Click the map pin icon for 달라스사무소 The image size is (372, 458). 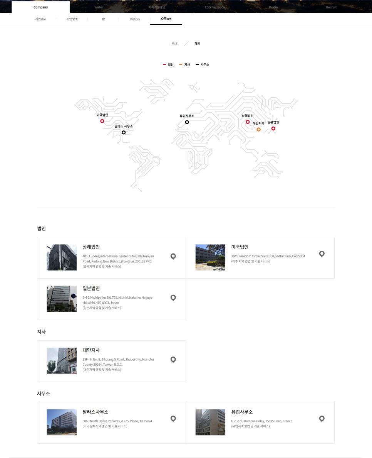(x=173, y=419)
